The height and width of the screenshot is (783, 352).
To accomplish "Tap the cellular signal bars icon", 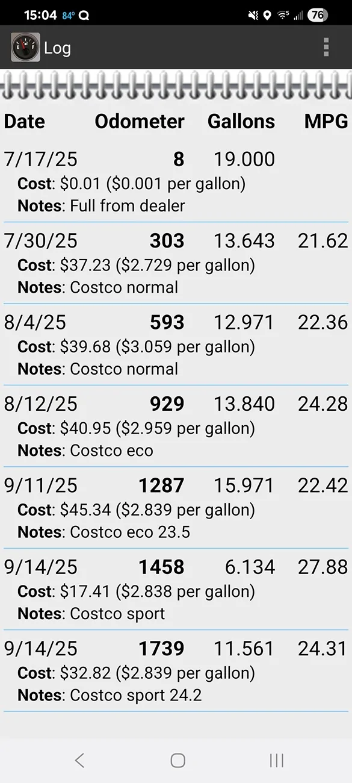I will [x=298, y=16].
